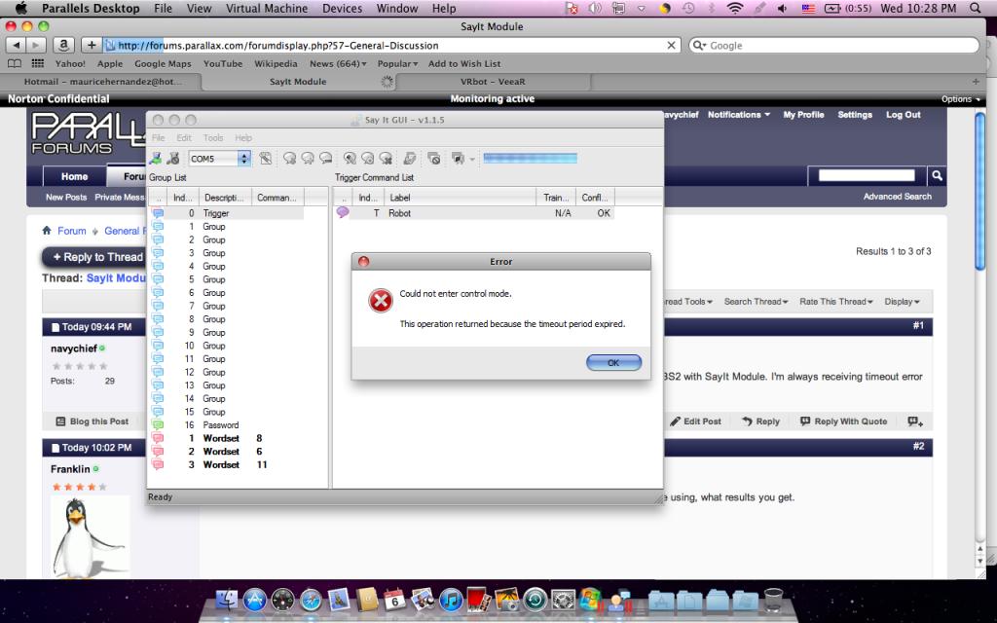Select the Trigger row in Group List
Screen dimensions: 997x623
(226, 213)
